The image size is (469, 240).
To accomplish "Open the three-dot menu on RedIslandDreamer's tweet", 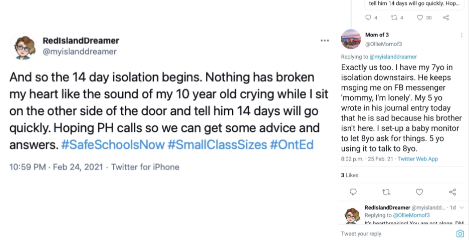I will (x=325, y=40).
